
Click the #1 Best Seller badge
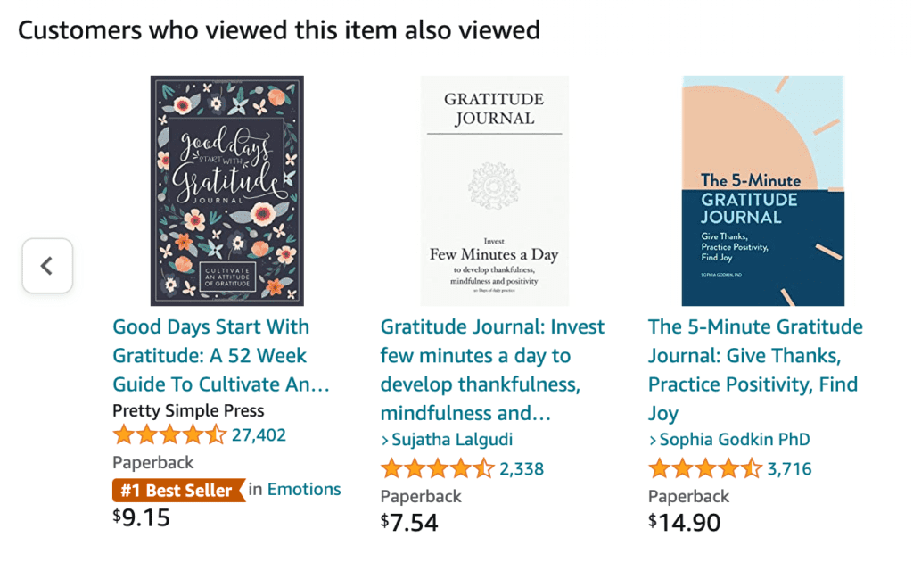(178, 491)
